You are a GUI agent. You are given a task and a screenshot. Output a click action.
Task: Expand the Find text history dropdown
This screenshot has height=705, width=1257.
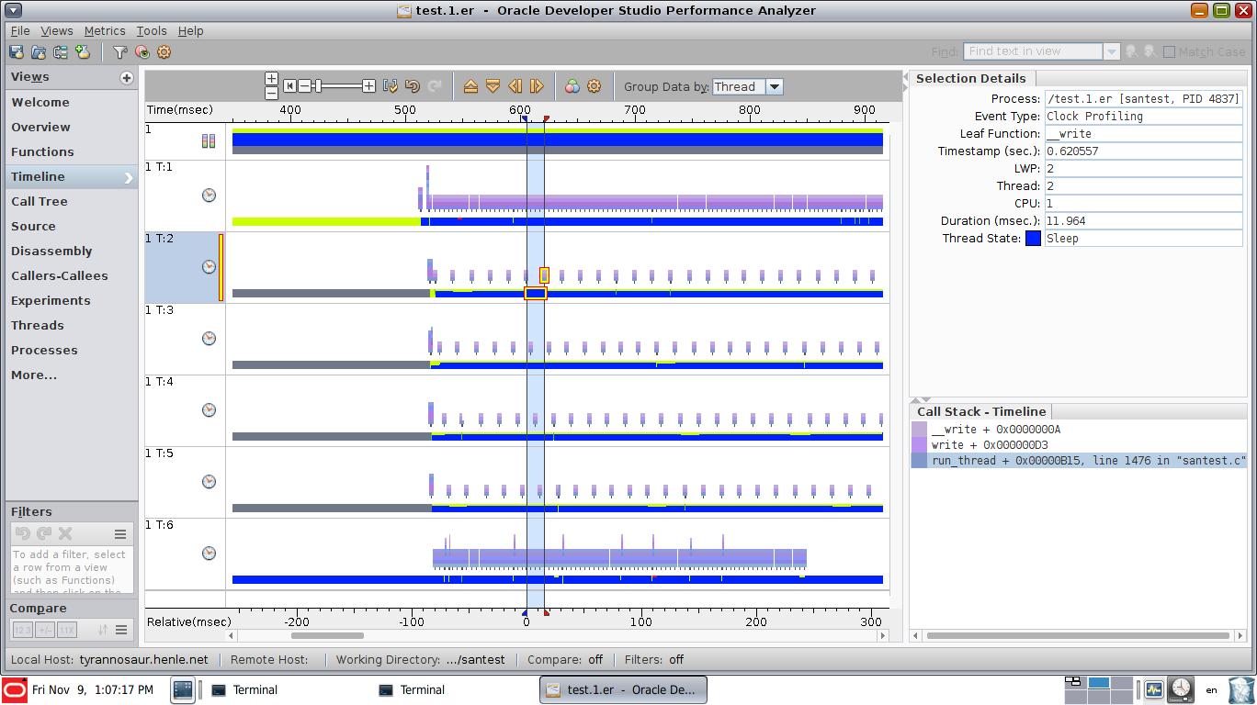(1111, 51)
